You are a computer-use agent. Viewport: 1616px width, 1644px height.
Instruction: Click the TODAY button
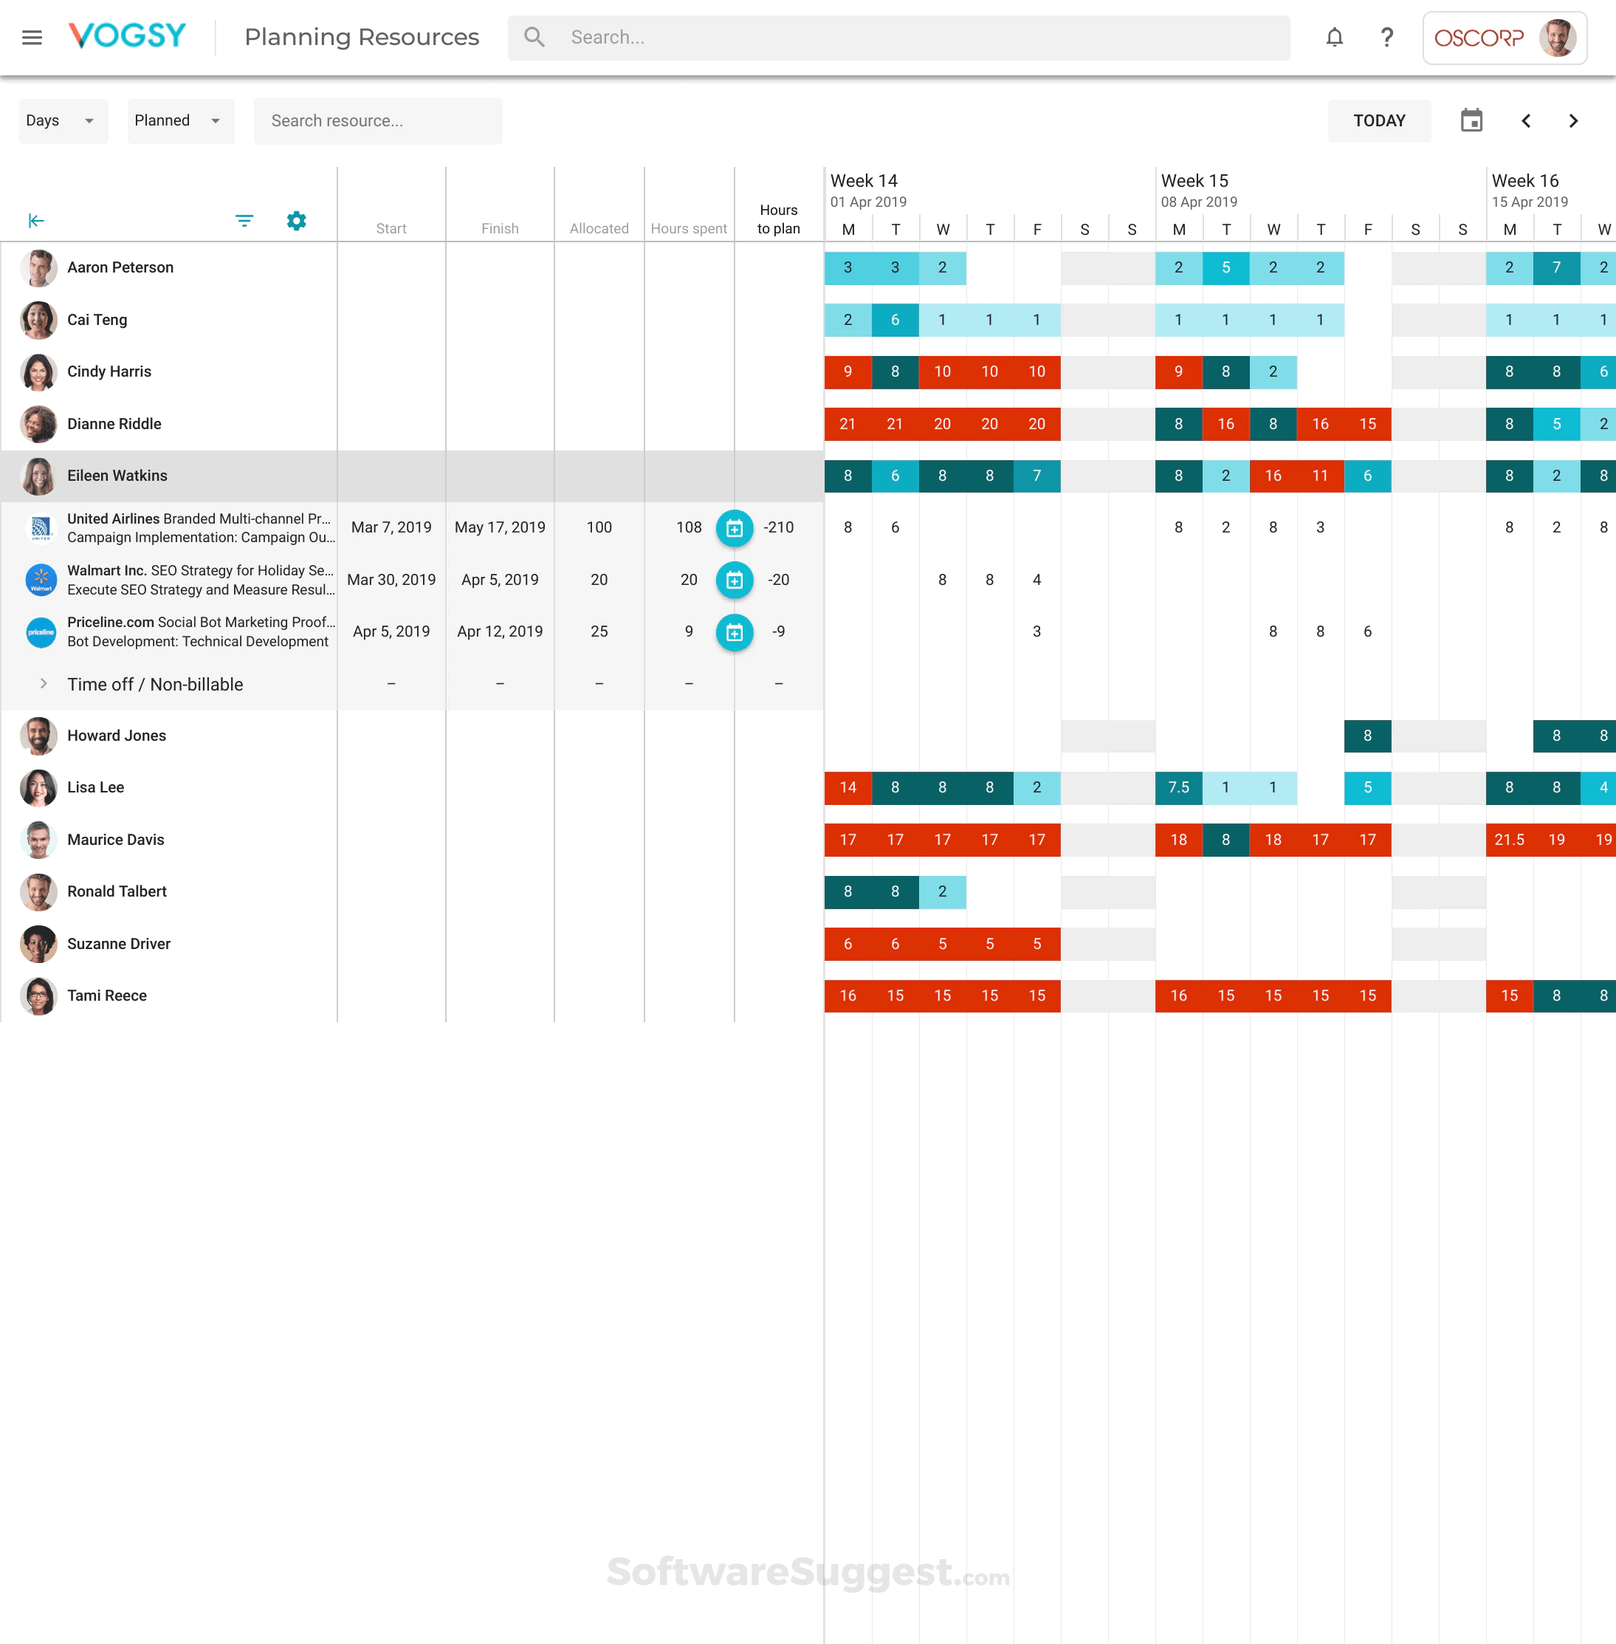click(1379, 120)
